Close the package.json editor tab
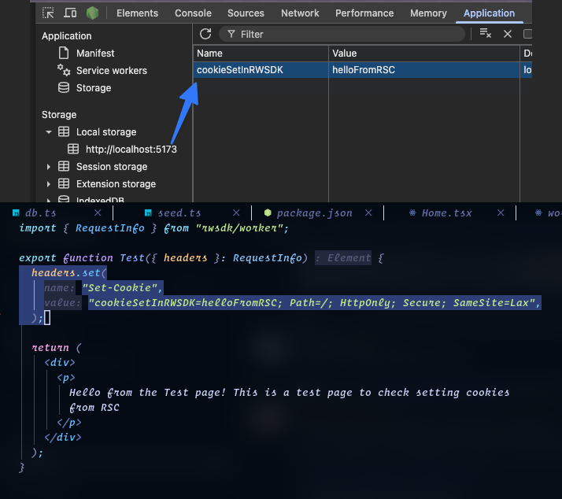 [368, 213]
